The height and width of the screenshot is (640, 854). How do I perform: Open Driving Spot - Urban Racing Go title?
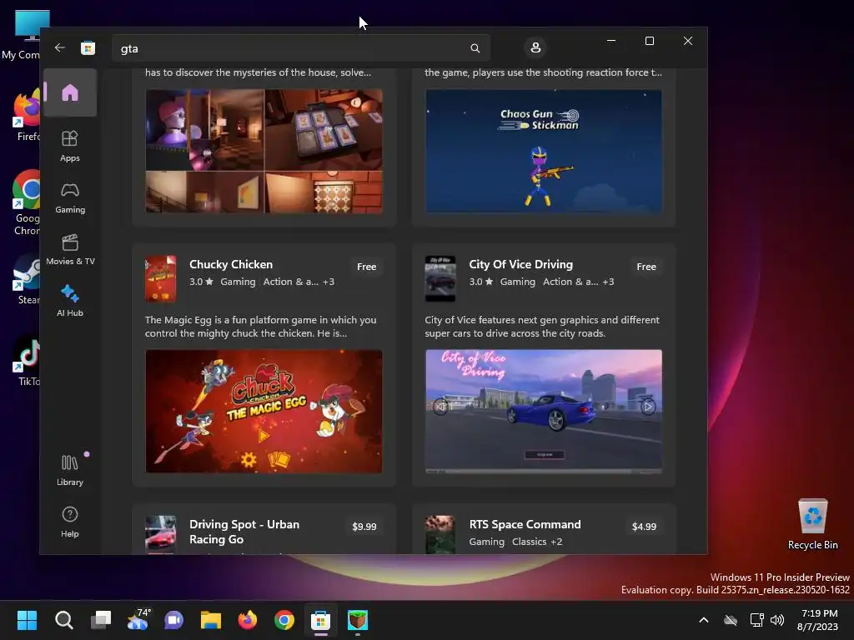[x=244, y=532]
